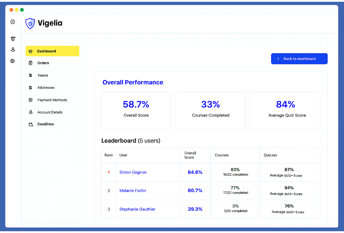Click the 58.7% Overall Score card
The width and height of the screenshot is (344, 233).
(x=136, y=111)
